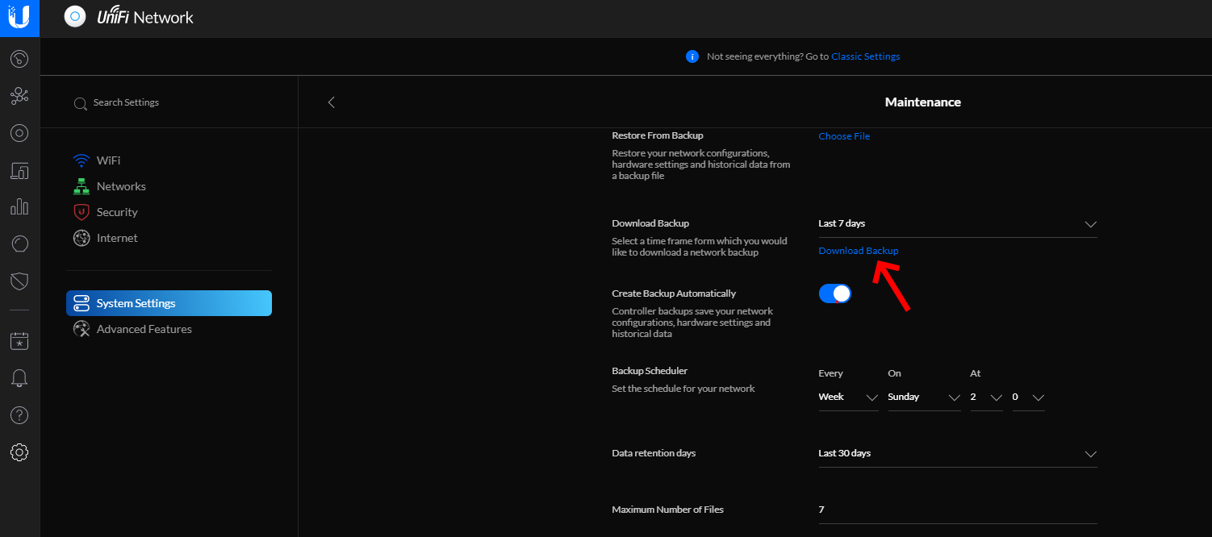Click Choose File to restore backup
This screenshot has width=1212, height=537.
pyautogui.click(x=844, y=136)
